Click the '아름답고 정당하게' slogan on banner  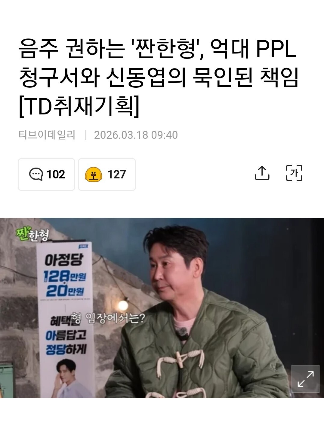pos(66,342)
